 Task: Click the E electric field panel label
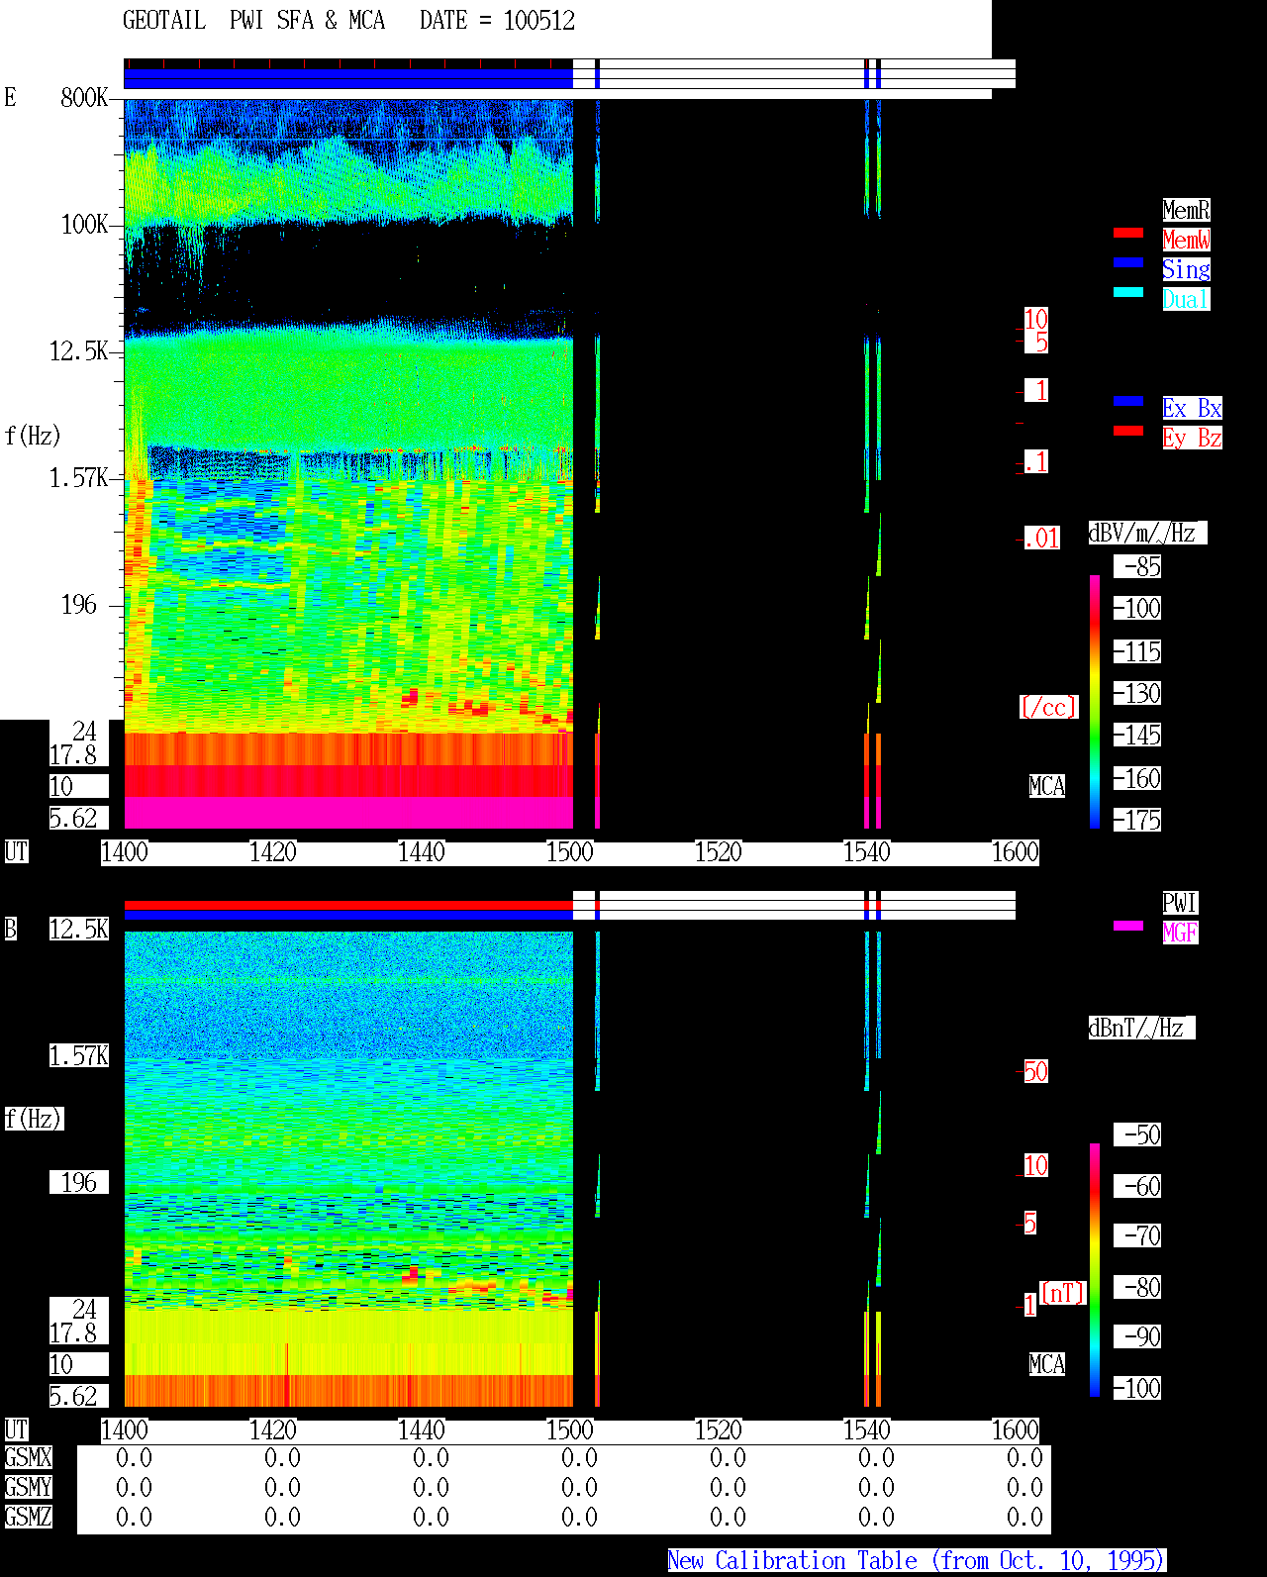tap(10, 97)
